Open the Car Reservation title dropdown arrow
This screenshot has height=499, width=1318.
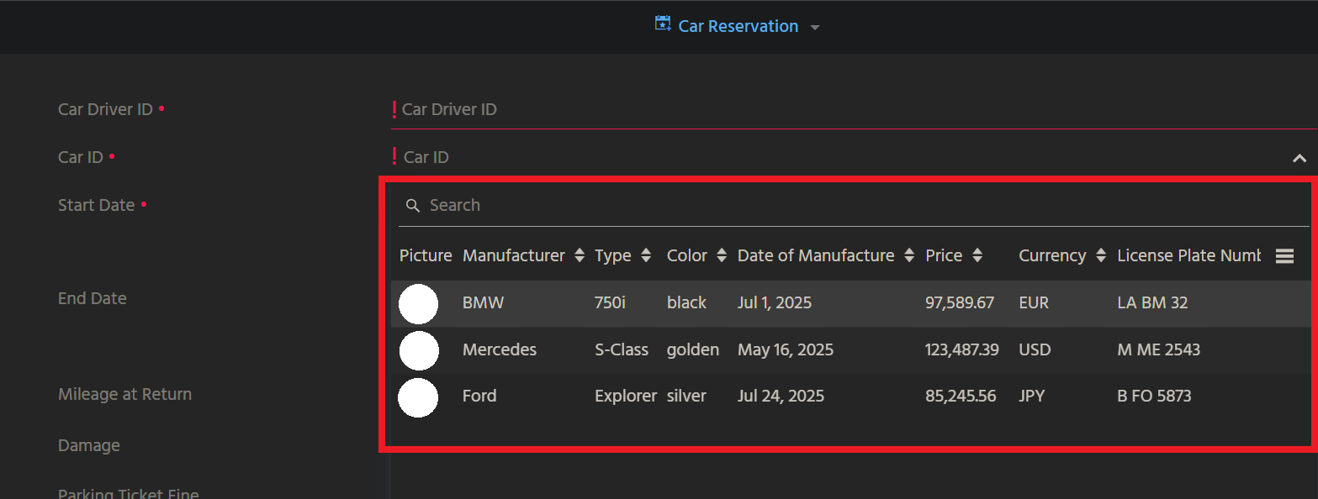click(814, 28)
